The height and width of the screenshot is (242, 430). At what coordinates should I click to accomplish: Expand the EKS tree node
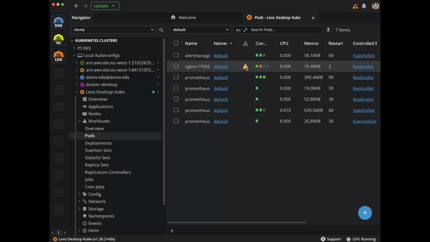point(74,48)
